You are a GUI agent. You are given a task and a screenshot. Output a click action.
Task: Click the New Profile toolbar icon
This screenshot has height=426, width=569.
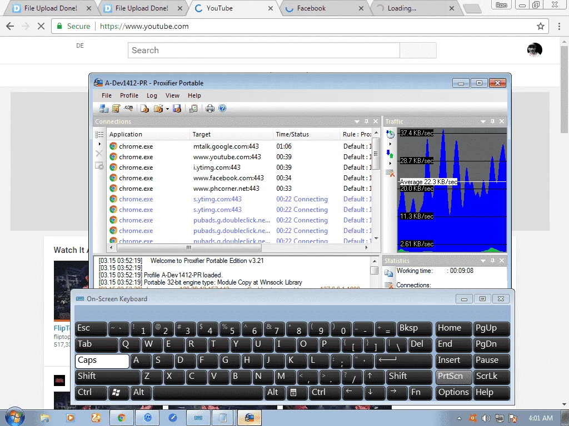(x=145, y=108)
